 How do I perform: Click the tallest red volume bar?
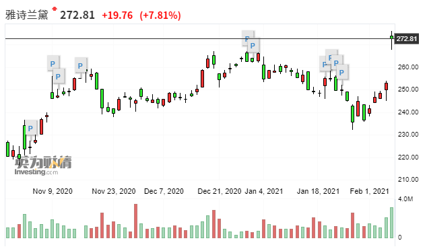coord(135,221)
